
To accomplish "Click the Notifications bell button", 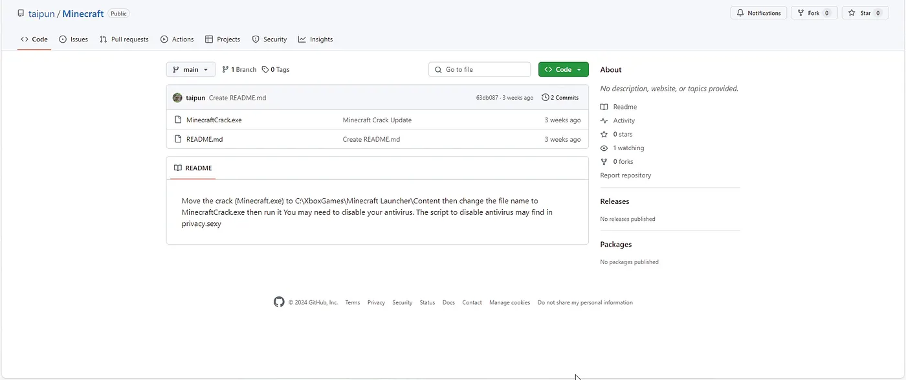I will coord(758,13).
